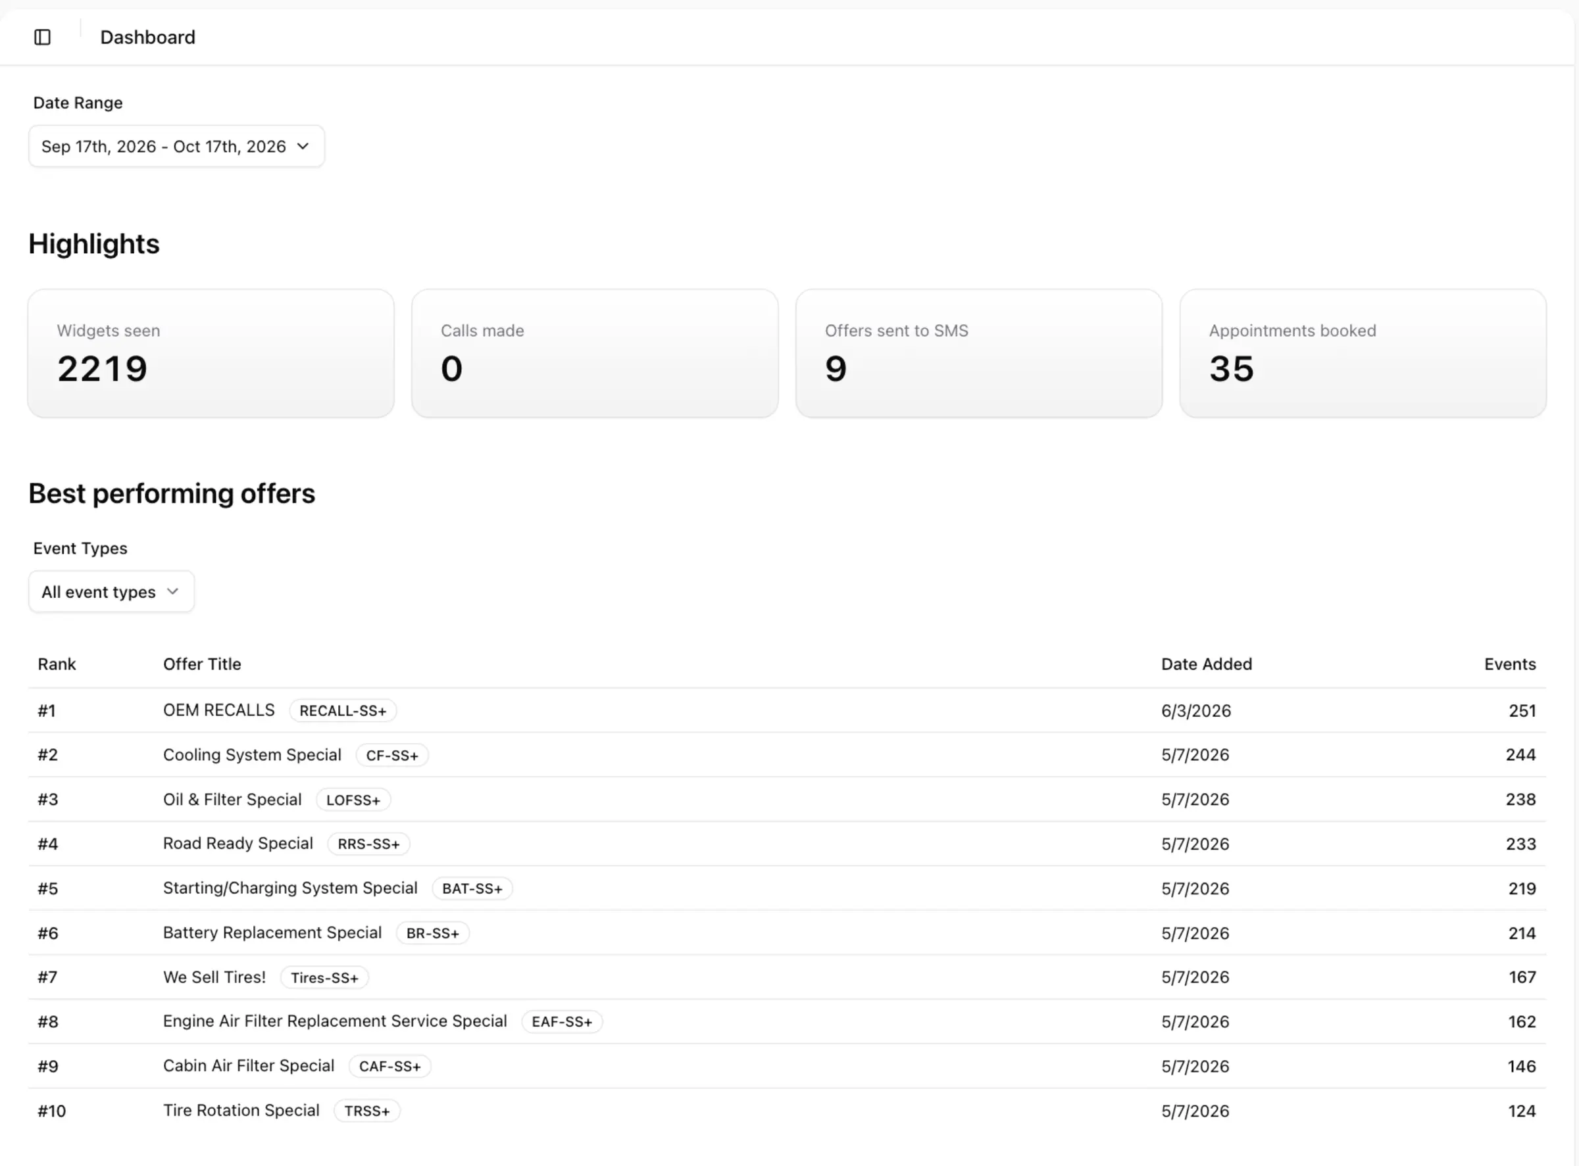The width and height of the screenshot is (1579, 1166).
Task: Click the LOFSS+ tag
Action: [x=353, y=800]
